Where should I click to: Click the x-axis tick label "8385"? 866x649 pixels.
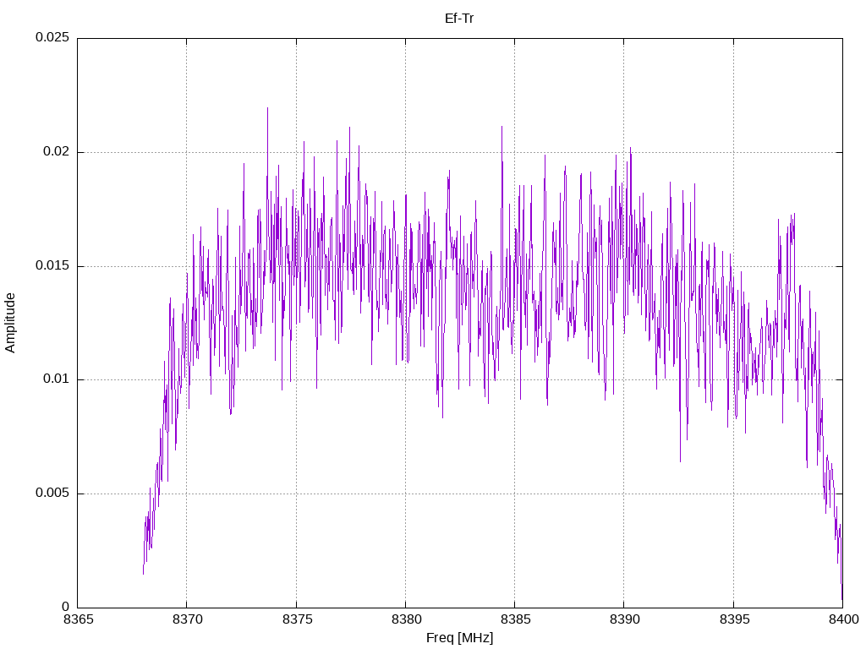(x=516, y=619)
